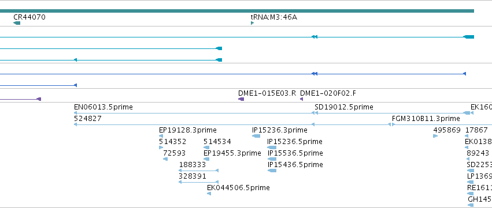Select the 328391 alignment line
The height and width of the screenshot is (208, 492).
pos(199,182)
